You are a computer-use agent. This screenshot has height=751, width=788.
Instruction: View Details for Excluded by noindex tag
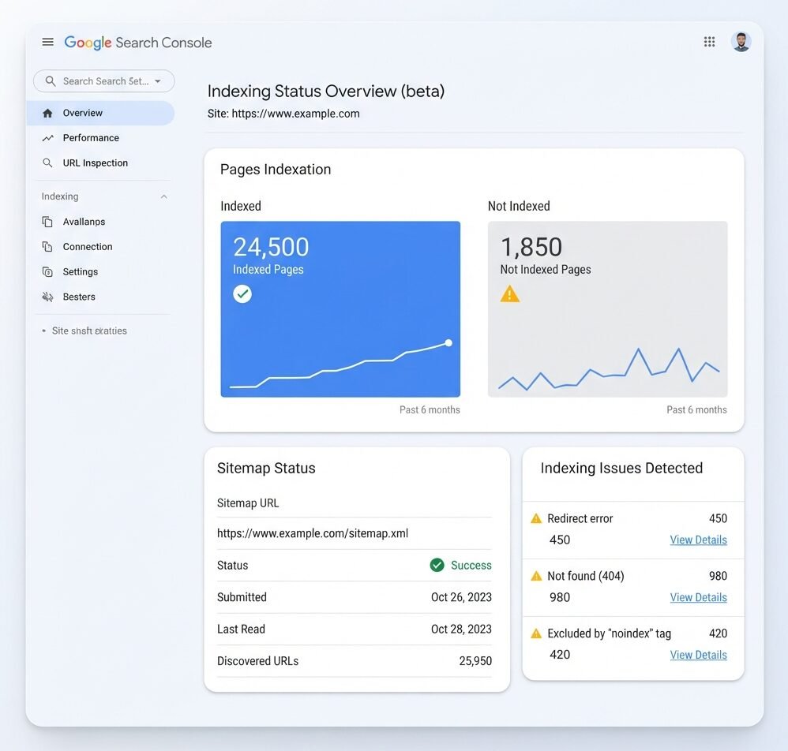click(x=698, y=655)
